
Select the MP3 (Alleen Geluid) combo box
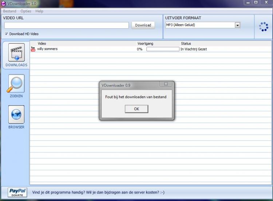199,25
